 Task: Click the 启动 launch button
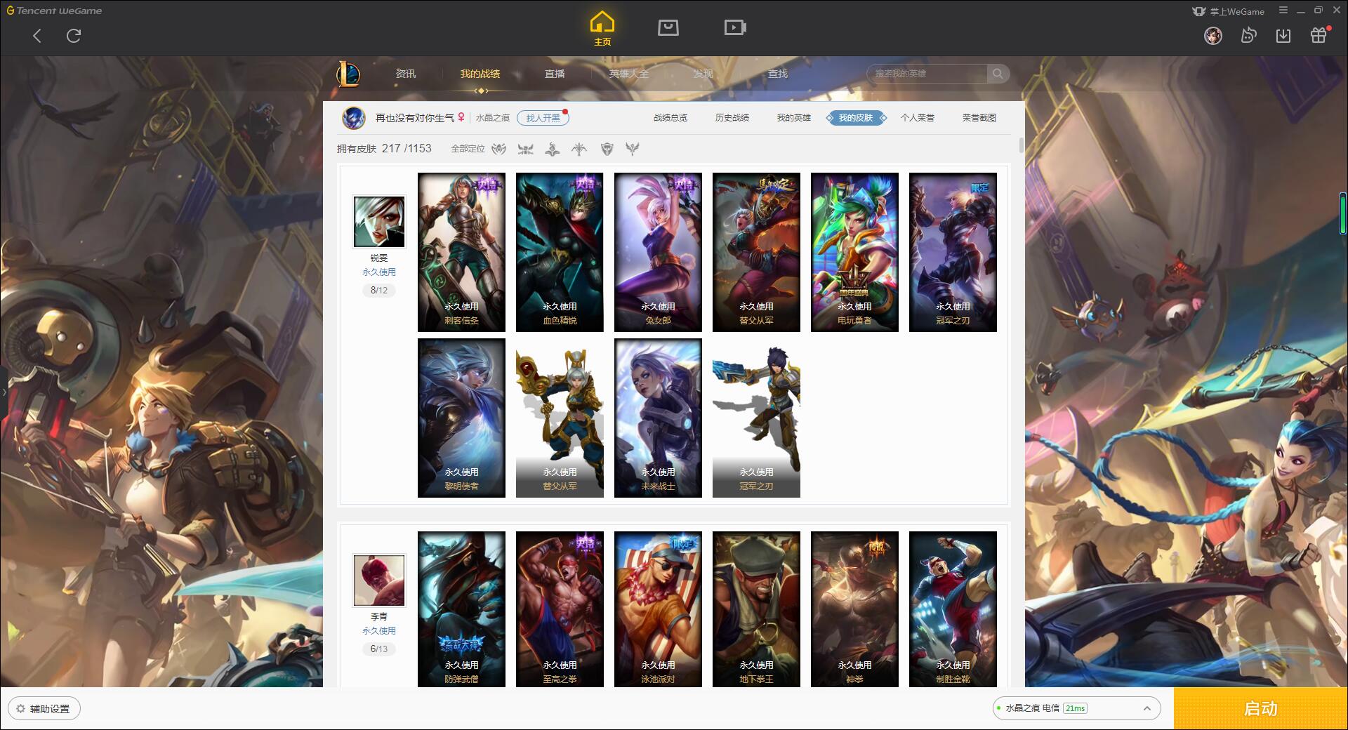click(1260, 708)
